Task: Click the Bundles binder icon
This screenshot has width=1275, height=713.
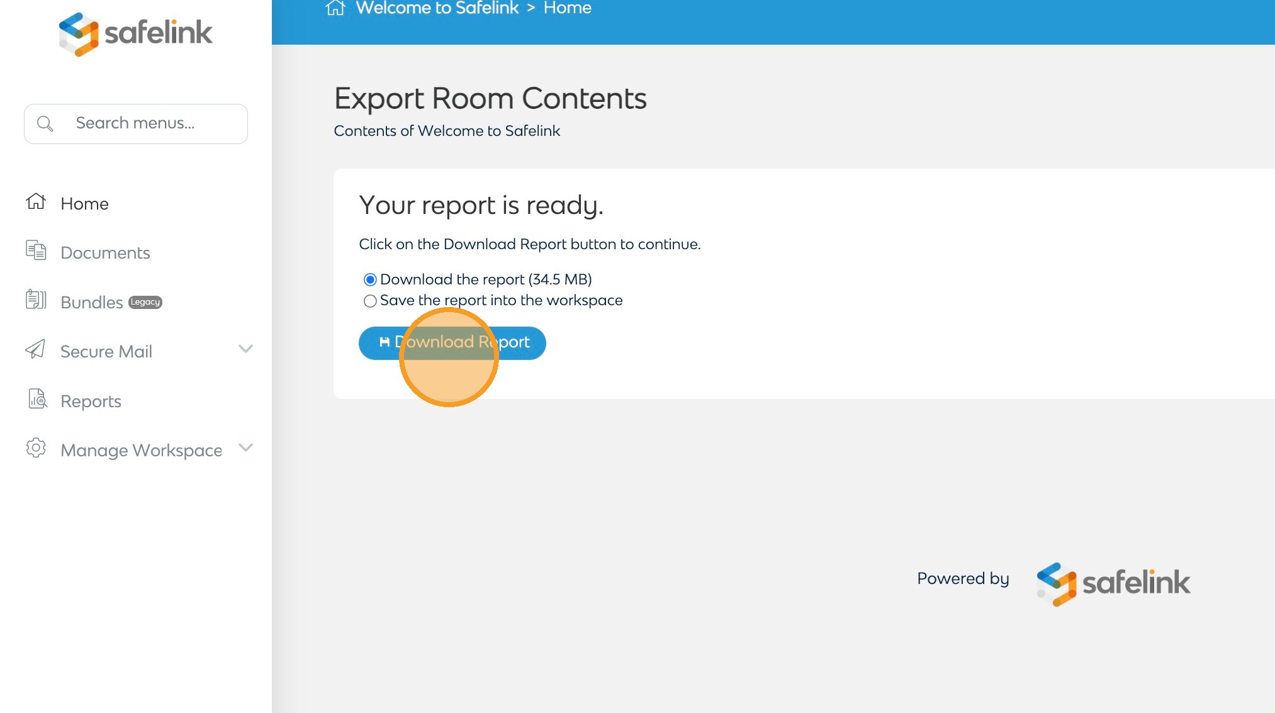Action: [36, 300]
